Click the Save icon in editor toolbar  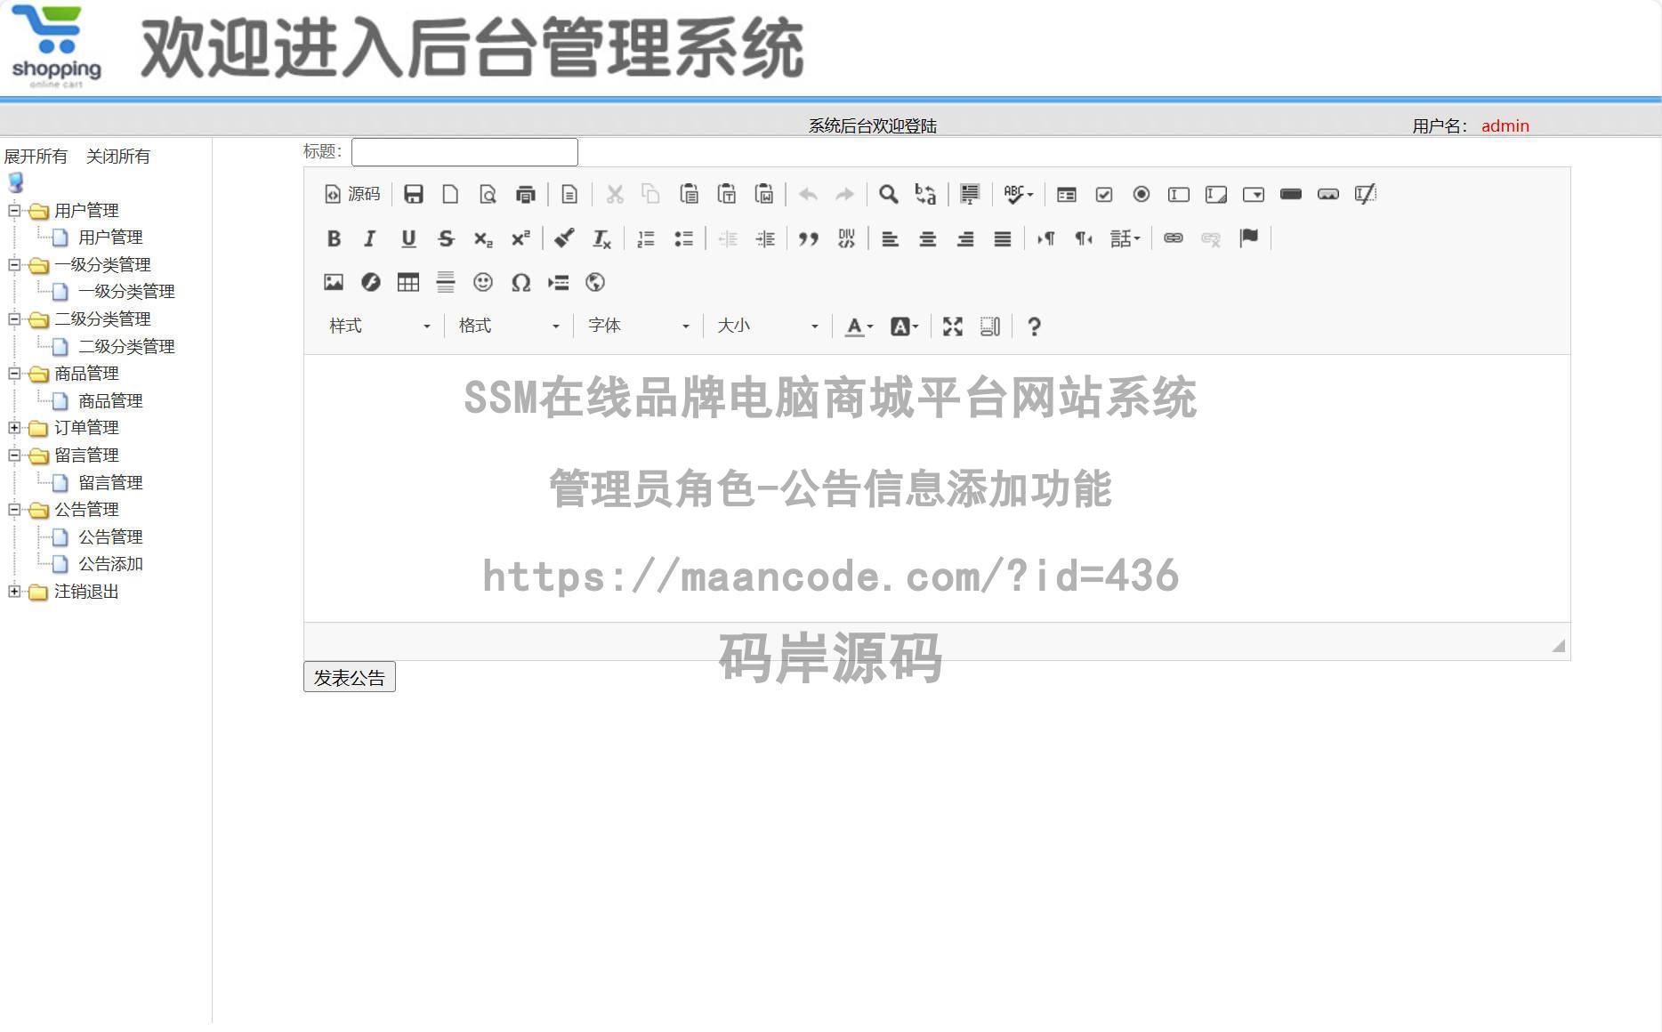tap(414, 194)
